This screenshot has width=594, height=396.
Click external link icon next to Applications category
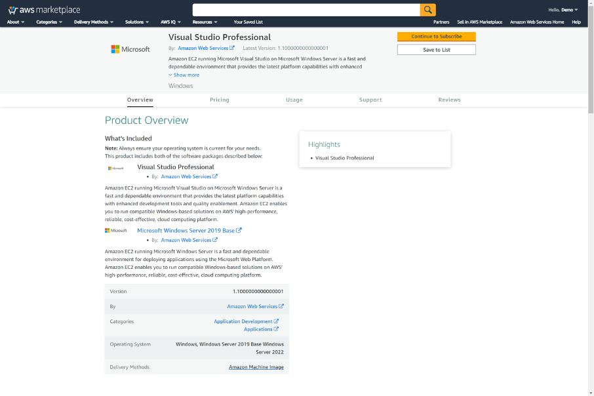[276, 328]
